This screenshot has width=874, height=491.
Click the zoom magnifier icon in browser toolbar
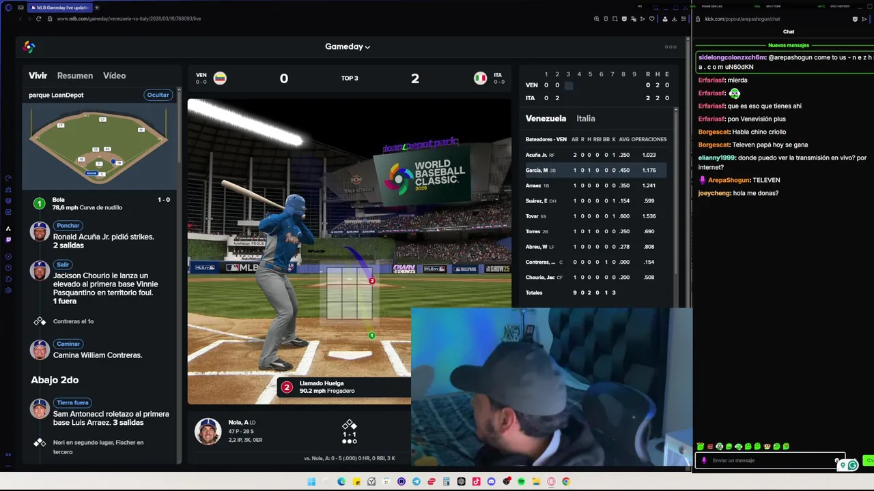tap(597, 19)
